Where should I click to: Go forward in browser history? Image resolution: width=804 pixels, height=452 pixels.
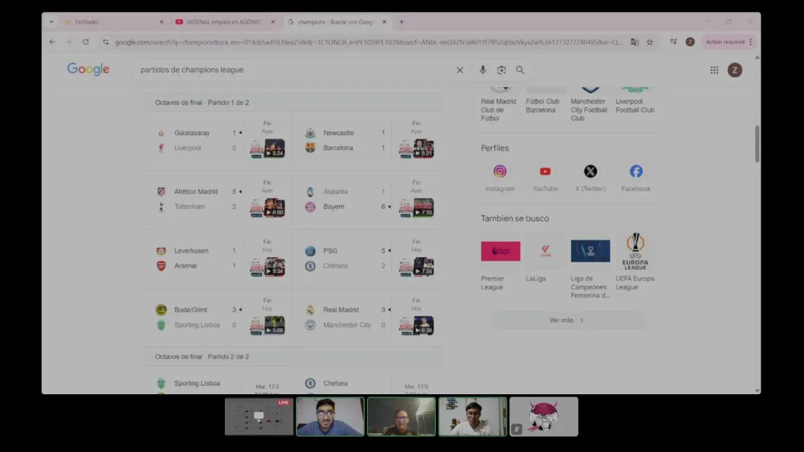(x=68, y=42)
